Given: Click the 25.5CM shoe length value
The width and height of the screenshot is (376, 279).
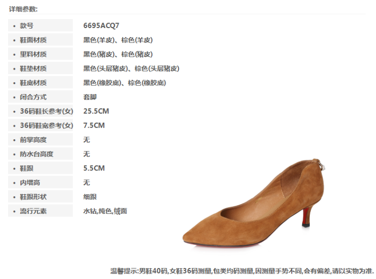Looking at the screenshot, I should (x=96, y=111).
